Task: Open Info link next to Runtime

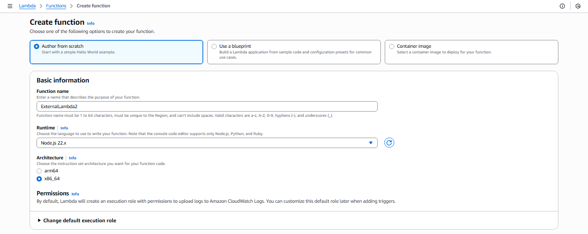Action: pos(64,128)
